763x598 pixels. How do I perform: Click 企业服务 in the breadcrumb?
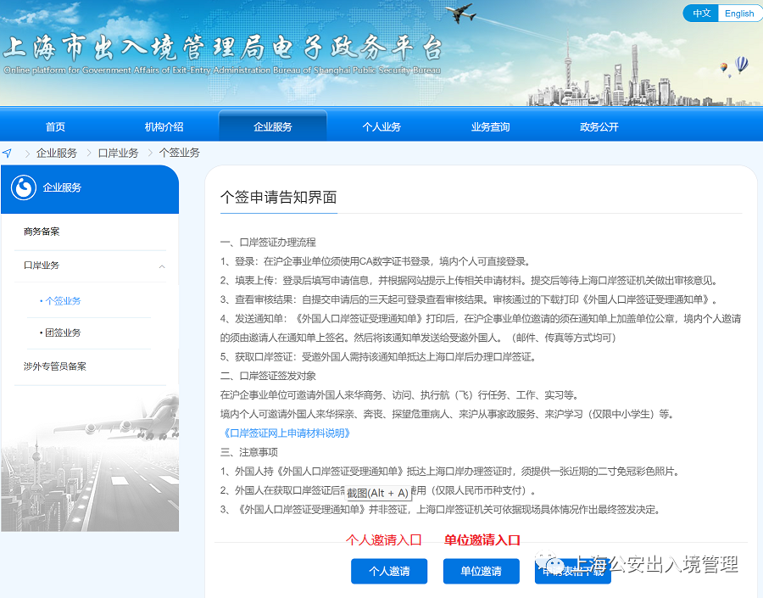point(56,154)
